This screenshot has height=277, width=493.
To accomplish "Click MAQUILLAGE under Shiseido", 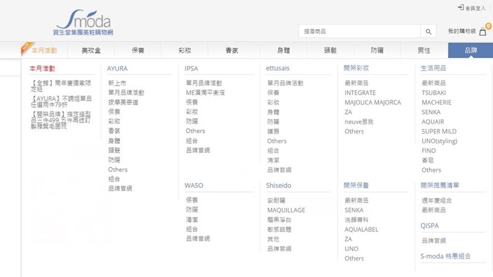I will click(x=286, y=210).
